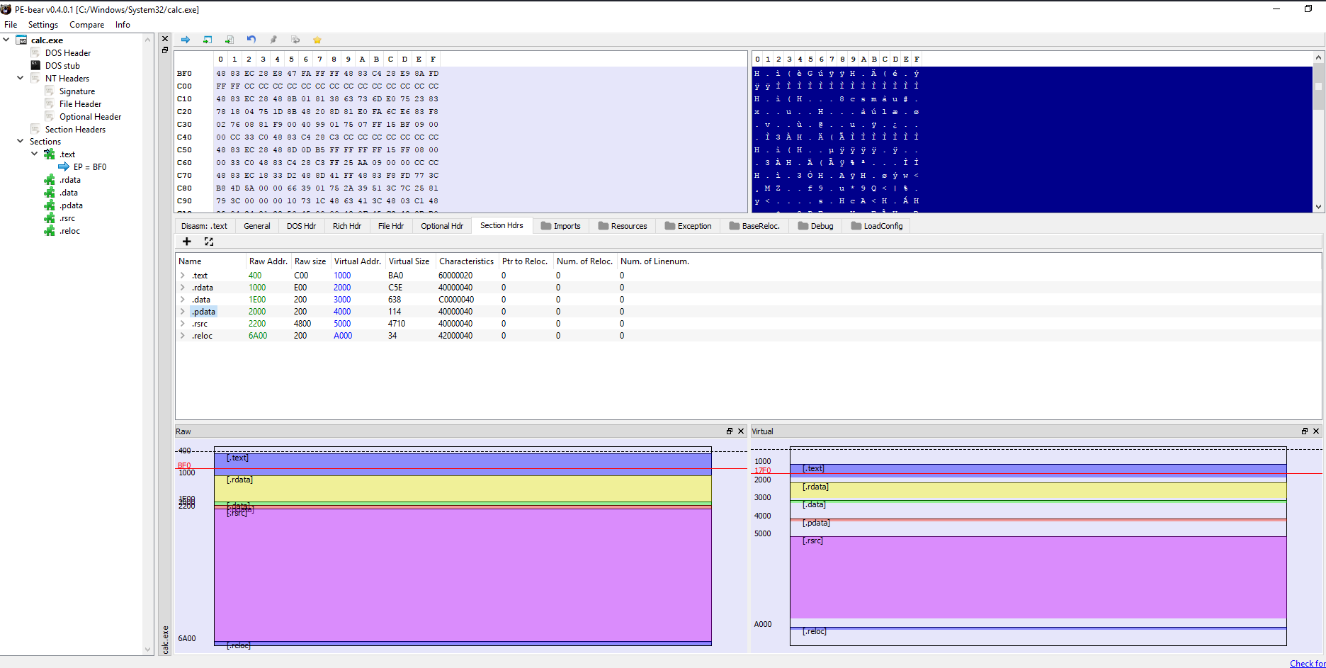1326x668 pixels.
Task: Expand the .data row in sections table
Action: (x=183, y=300)
